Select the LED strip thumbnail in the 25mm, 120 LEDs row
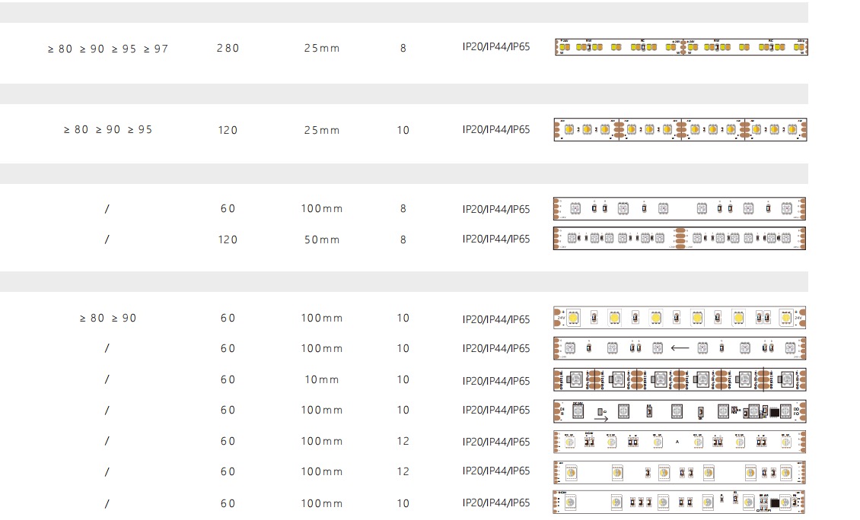The width and height of the screenshot is (860, 520). click(x=680, y=129)
